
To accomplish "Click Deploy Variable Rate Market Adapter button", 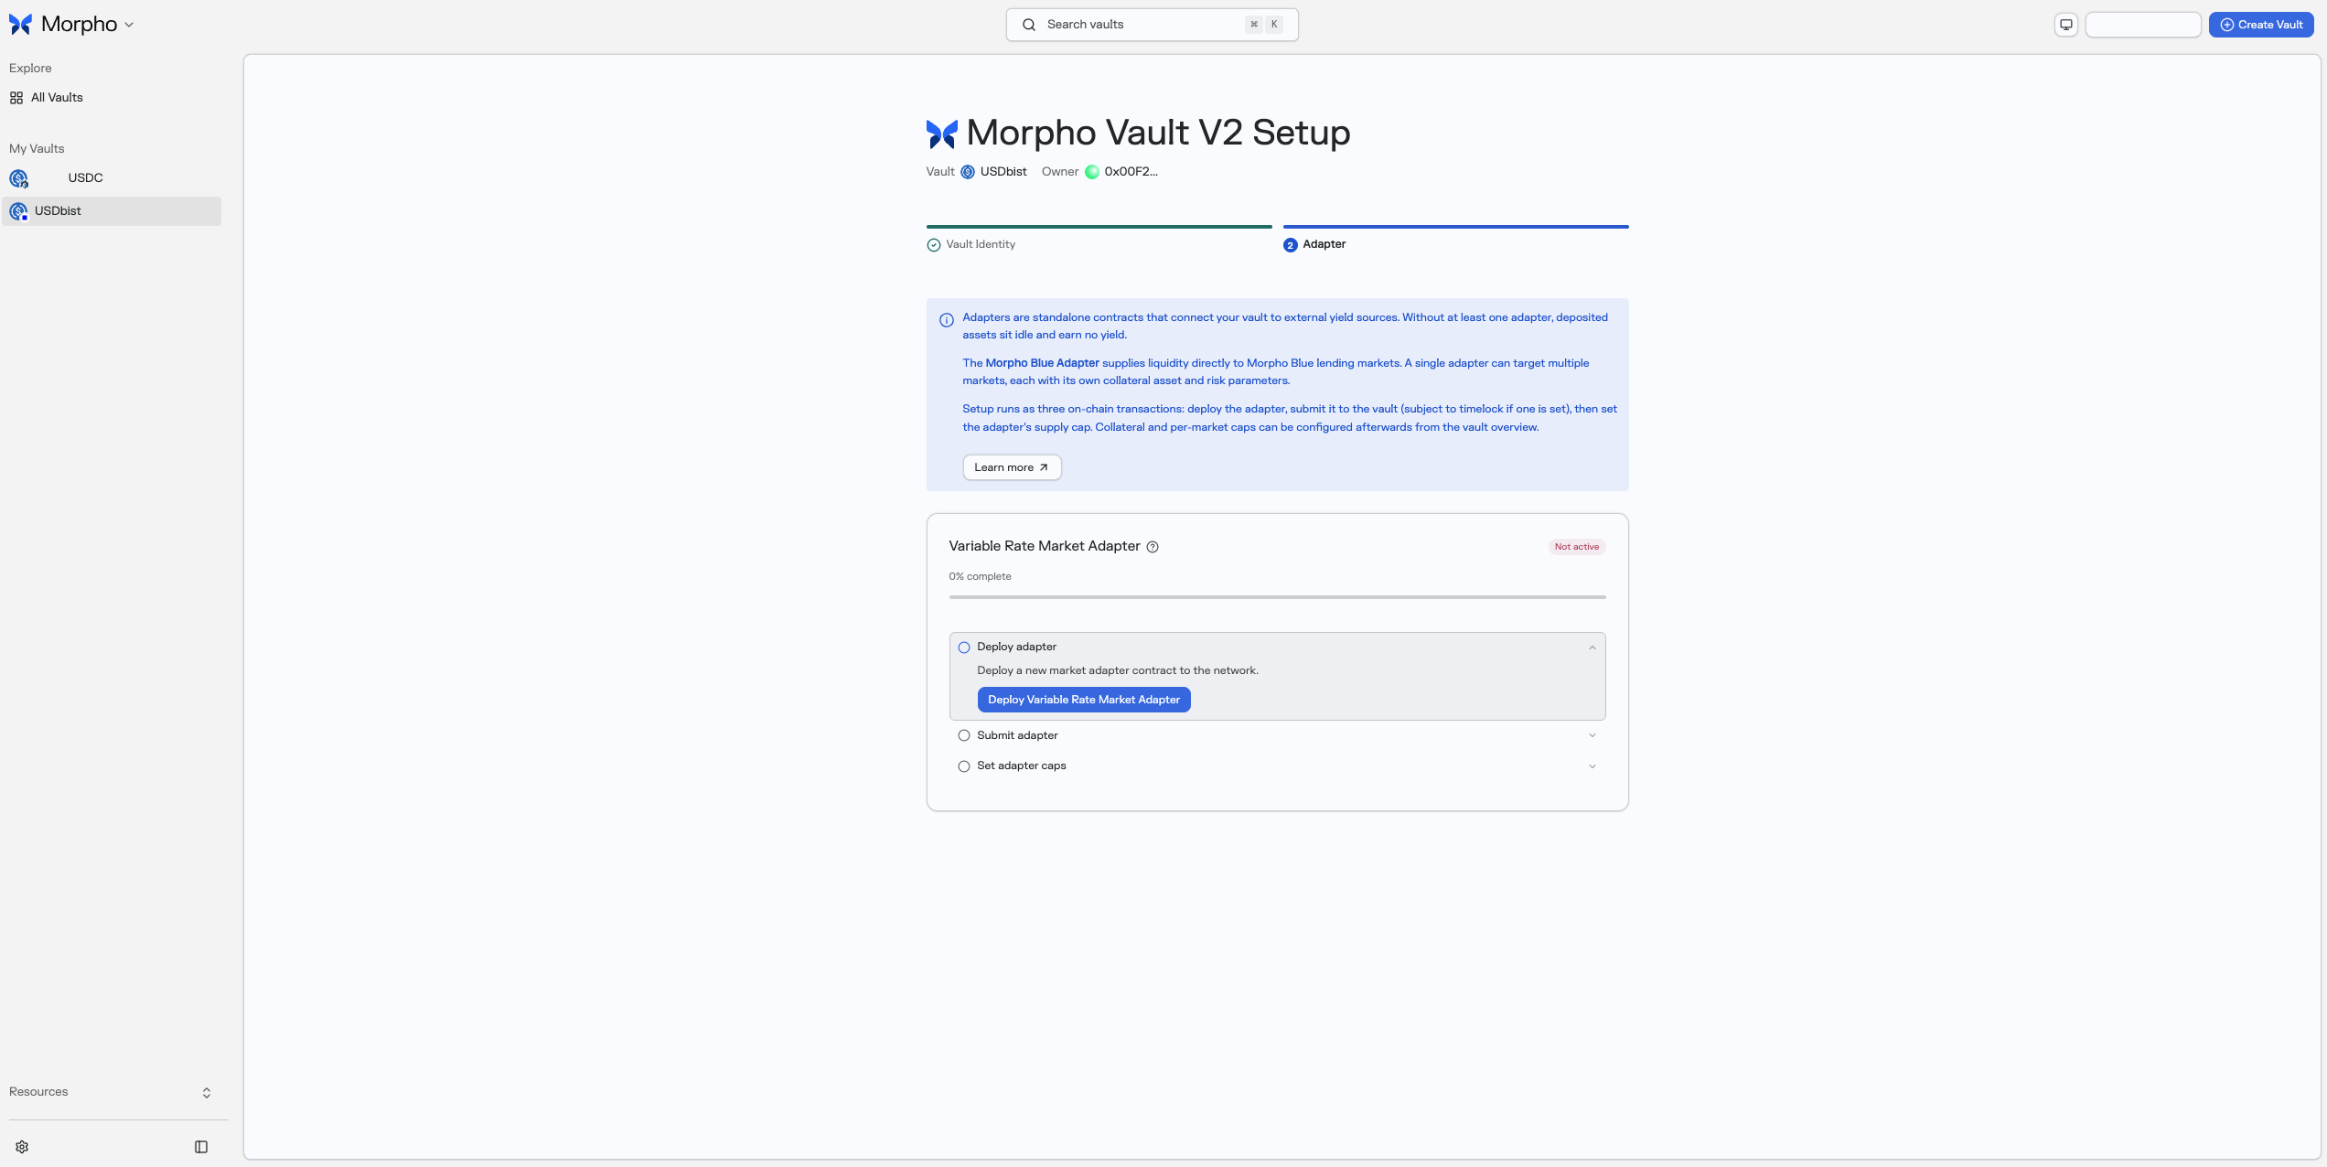I will (x=1084, y=700).
